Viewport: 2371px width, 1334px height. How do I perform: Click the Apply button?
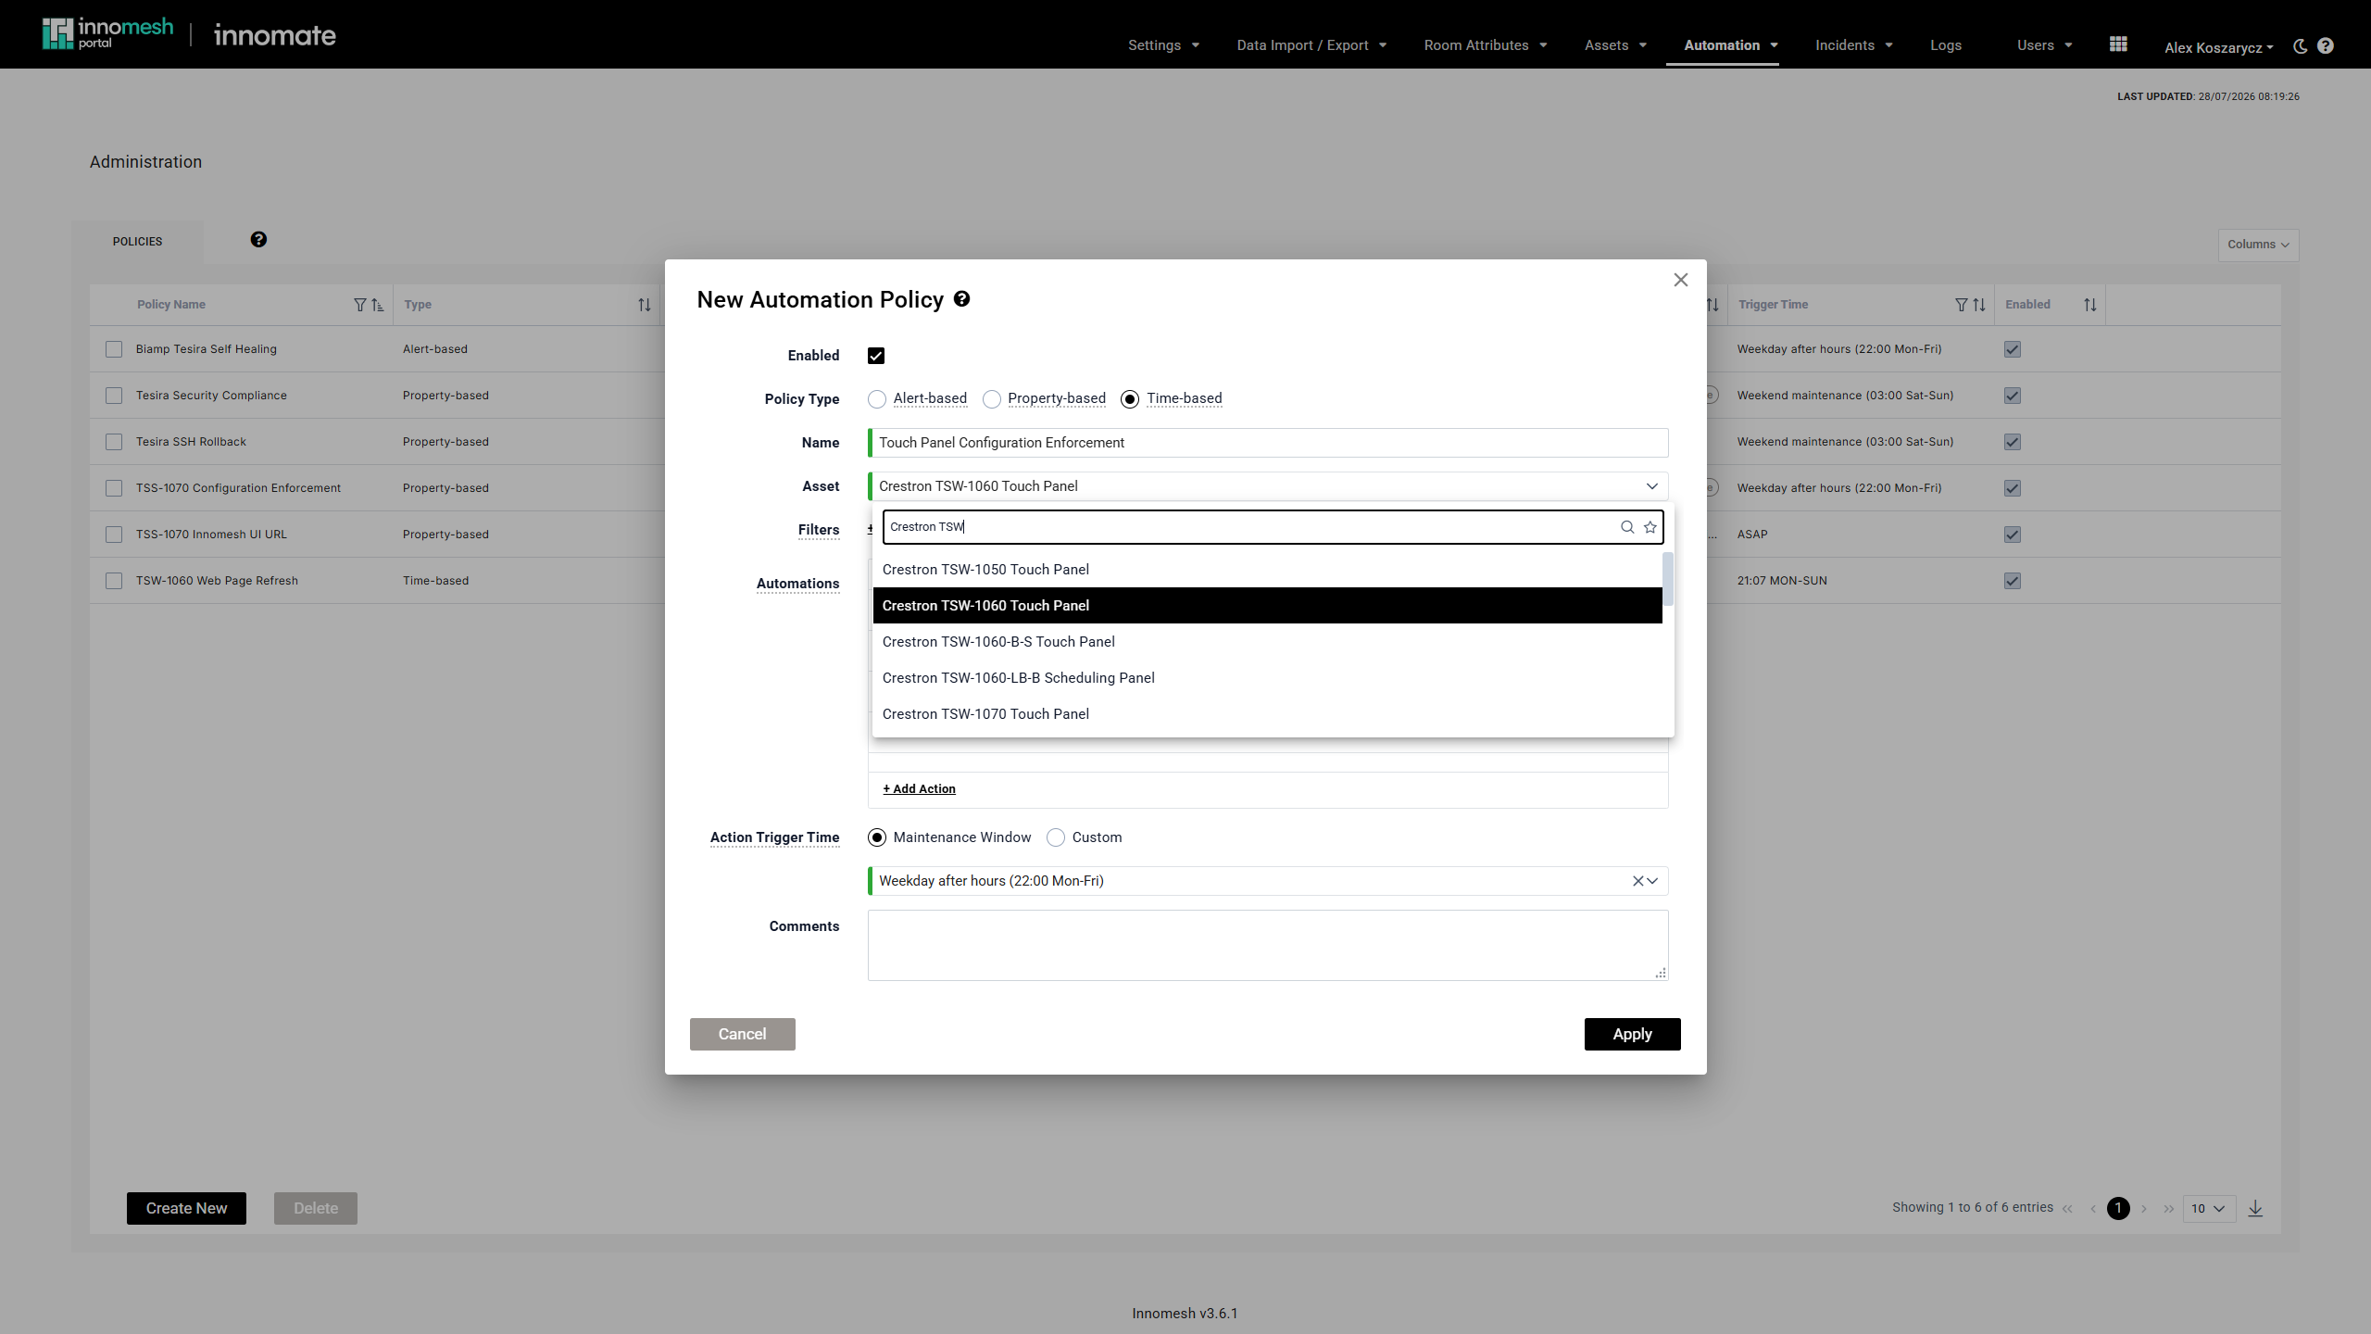click(x=1632, y=1034)
